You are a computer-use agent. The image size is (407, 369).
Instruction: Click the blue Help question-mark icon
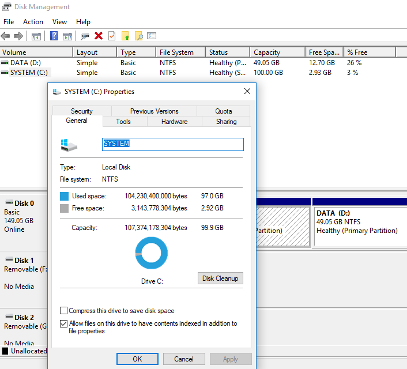(x=54, y=36)
